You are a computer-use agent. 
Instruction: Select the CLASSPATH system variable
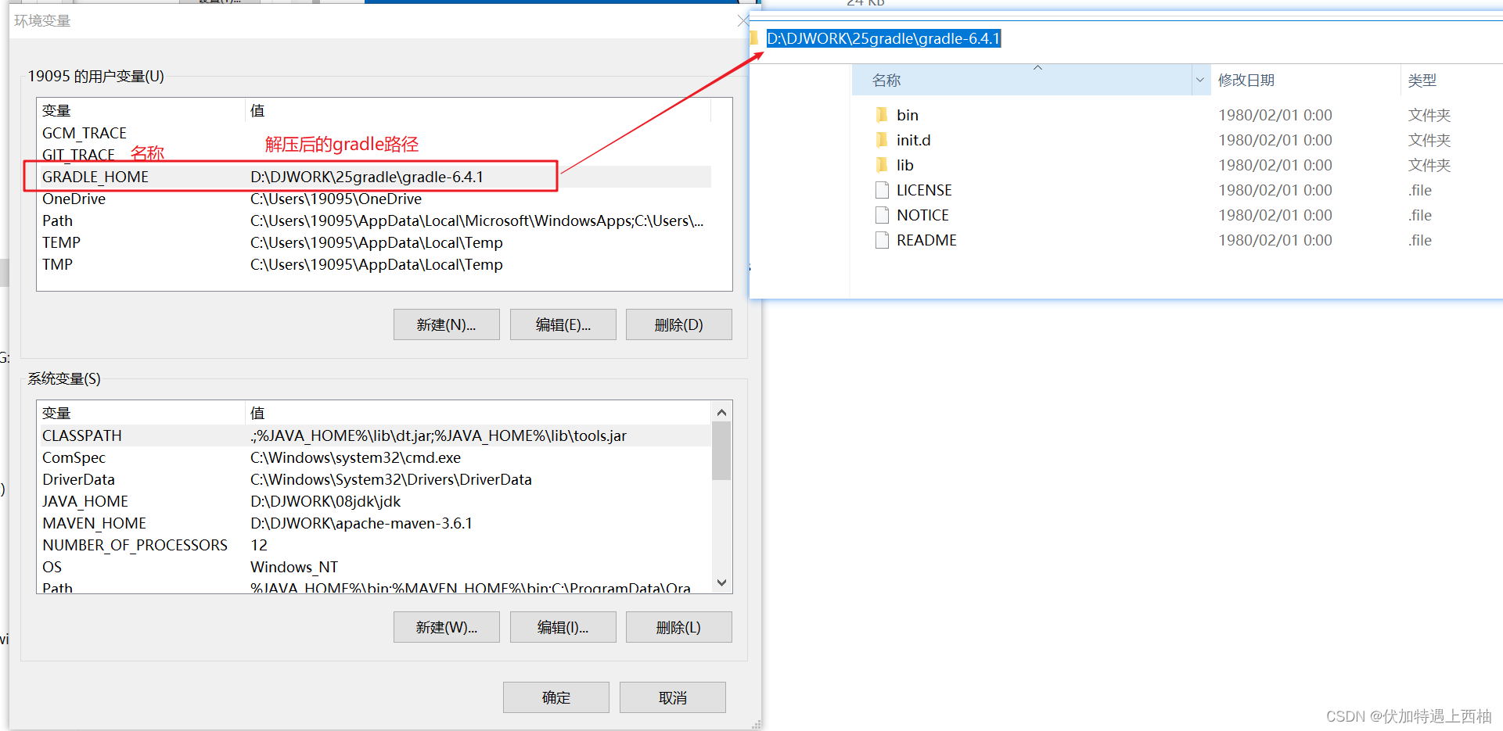376,435
